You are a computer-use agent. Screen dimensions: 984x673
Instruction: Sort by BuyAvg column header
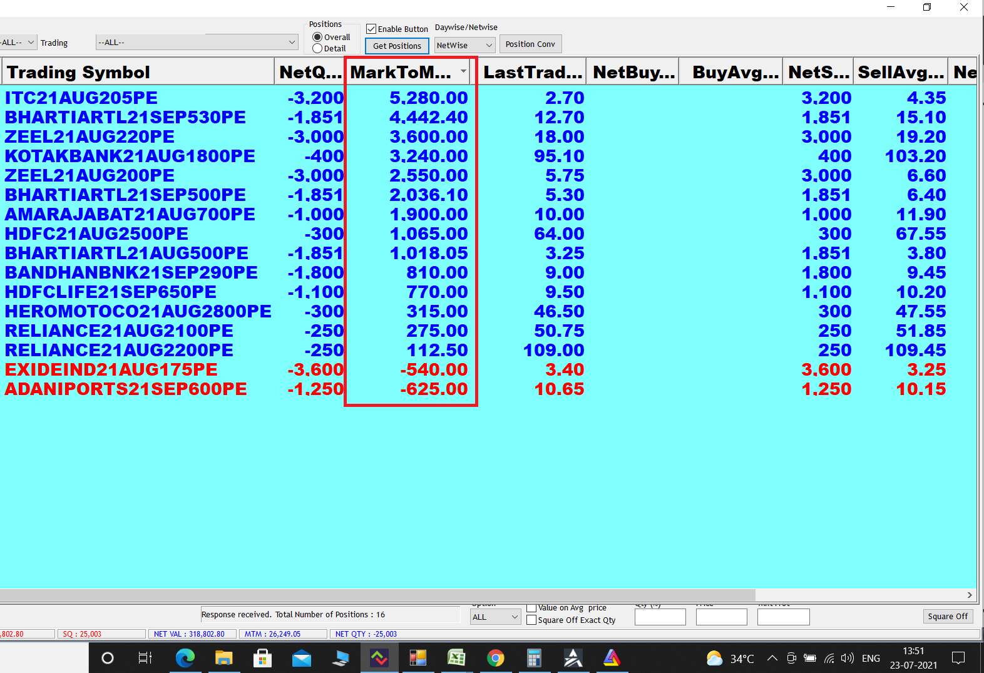coord(731,71)
